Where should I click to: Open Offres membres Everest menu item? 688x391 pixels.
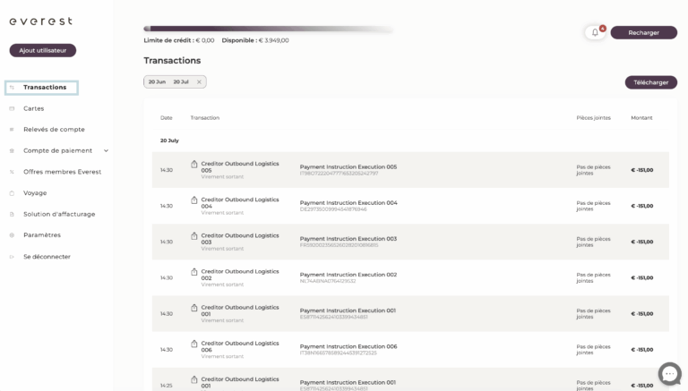[x=63, y=172]
